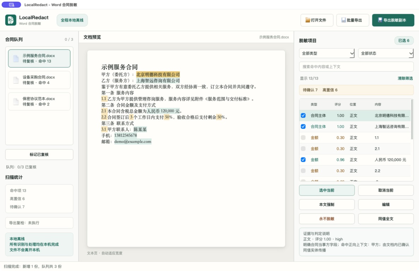Click status bar 扫描完成 message

coord(32,266)
